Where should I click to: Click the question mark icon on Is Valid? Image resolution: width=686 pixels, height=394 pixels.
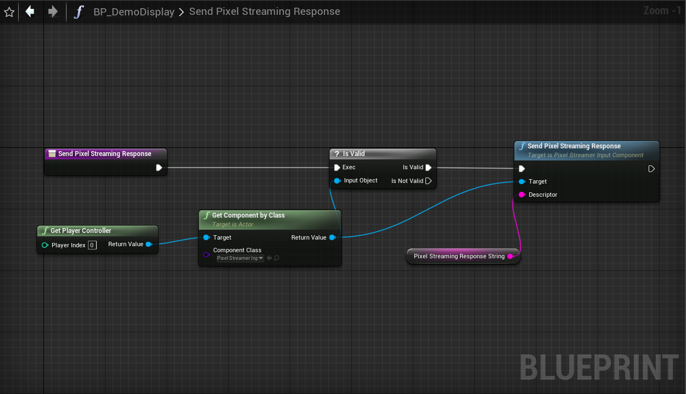pyautogui.click(x=337, y=154)
